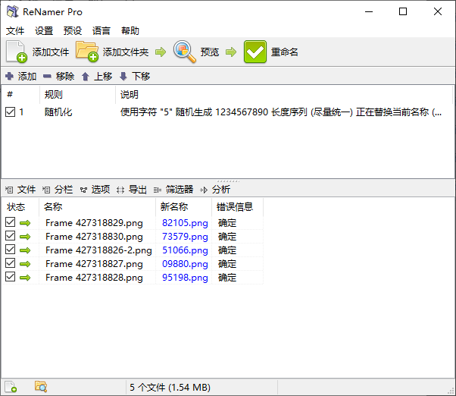Select file name Frame 427318827.png
Viewport: 456px width, 396px height.
pos(94,264)
